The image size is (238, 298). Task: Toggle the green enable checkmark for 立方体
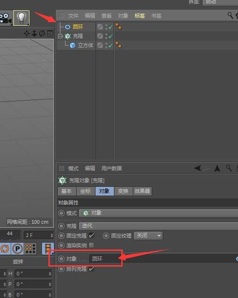click(x=110, y=45)
